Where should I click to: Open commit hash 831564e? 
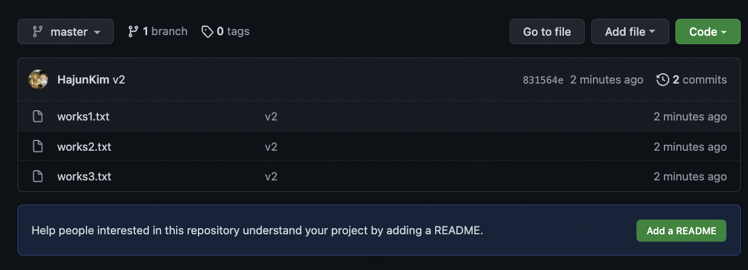point(543,80)
